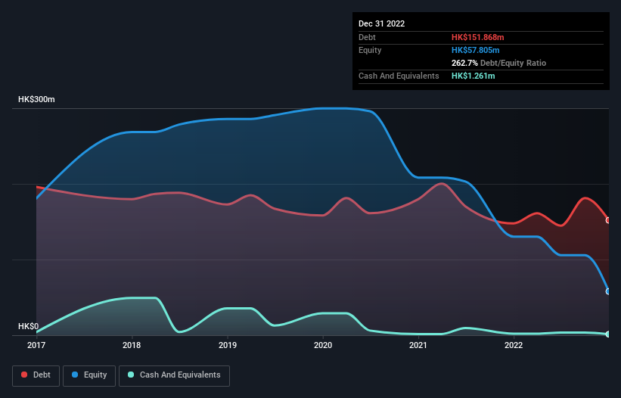Click the 2019 axis label
The height and width of the screenshot is (398, 621).
point(228,345)
